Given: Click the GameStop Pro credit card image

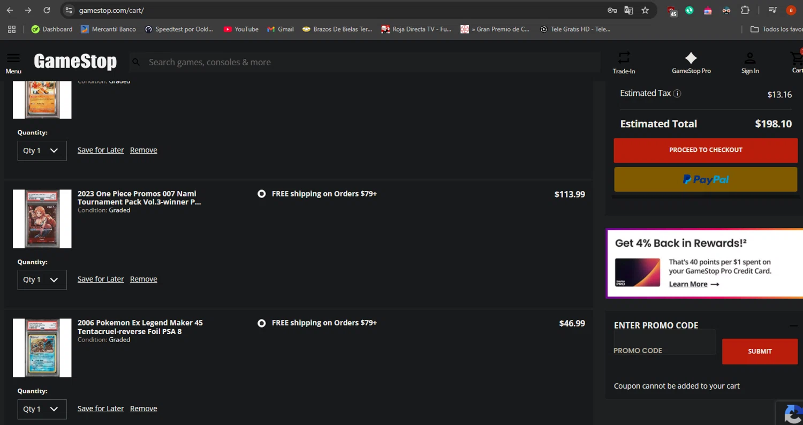Looking at the screenshot, I should 638,272.
